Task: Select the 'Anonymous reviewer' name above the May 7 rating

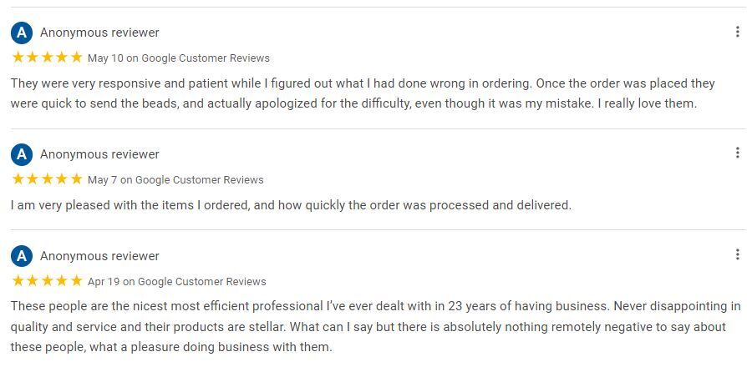Action: pyautogui.click(x=99, y=154)
